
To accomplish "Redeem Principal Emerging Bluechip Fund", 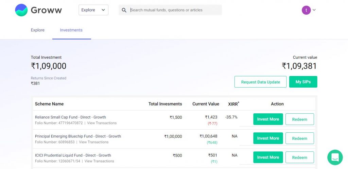I will click(x=300, y=138).
